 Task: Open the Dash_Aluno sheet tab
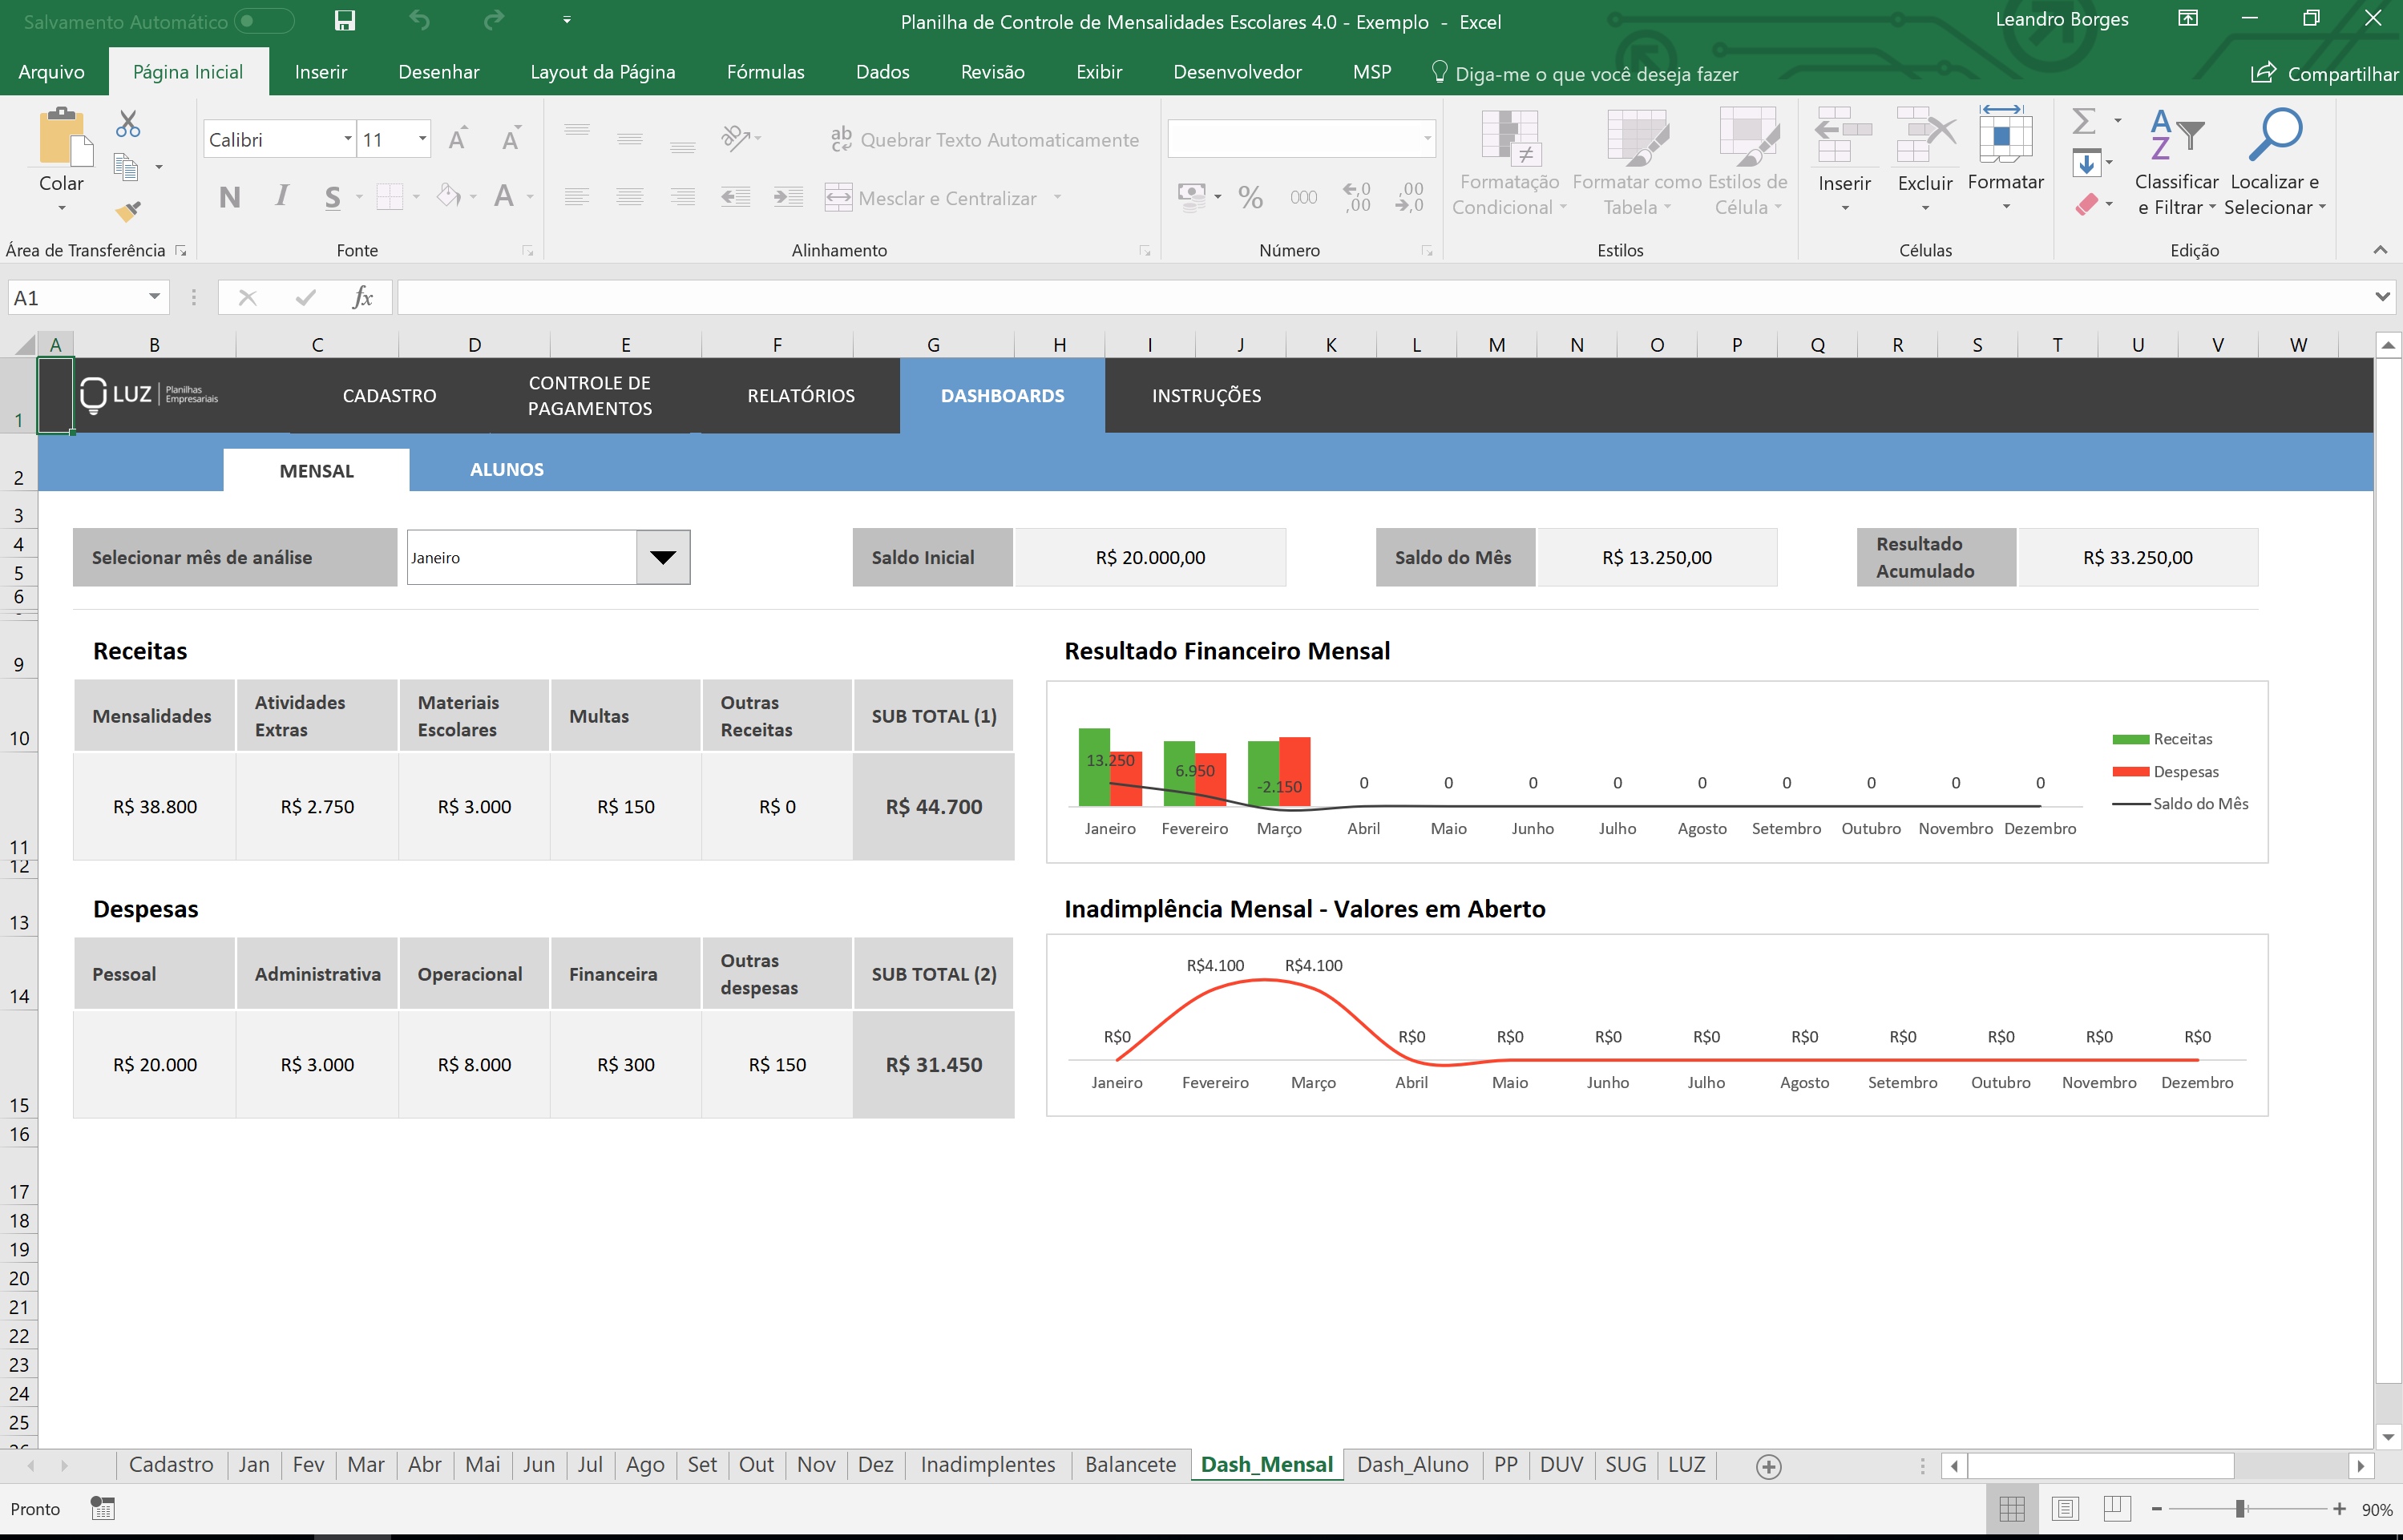click(x=1412, y=1464)
